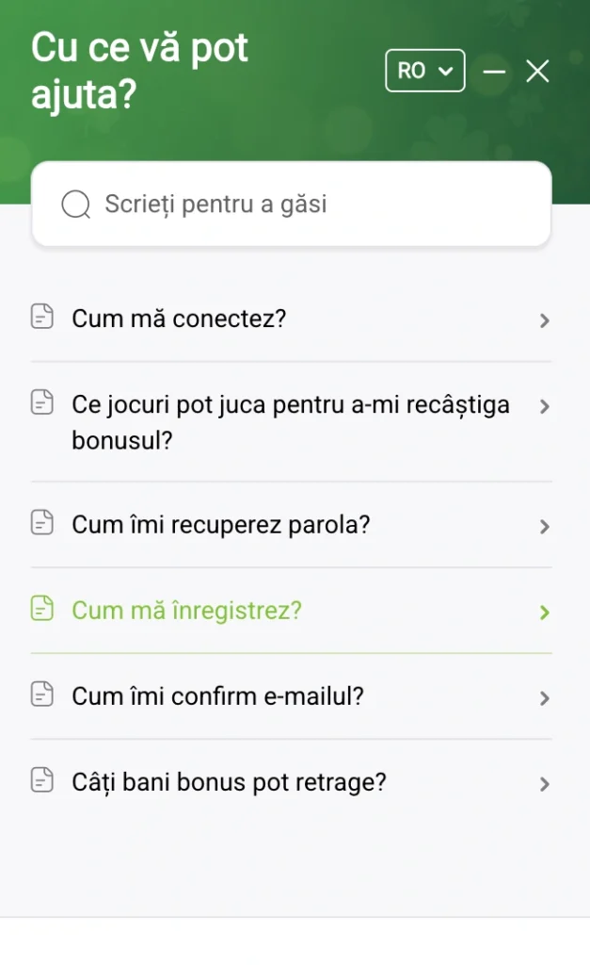Click the green chevron beside registration question
Viewport: 590px width, 965px height.
pyautogui.click(x=545, y=613)
